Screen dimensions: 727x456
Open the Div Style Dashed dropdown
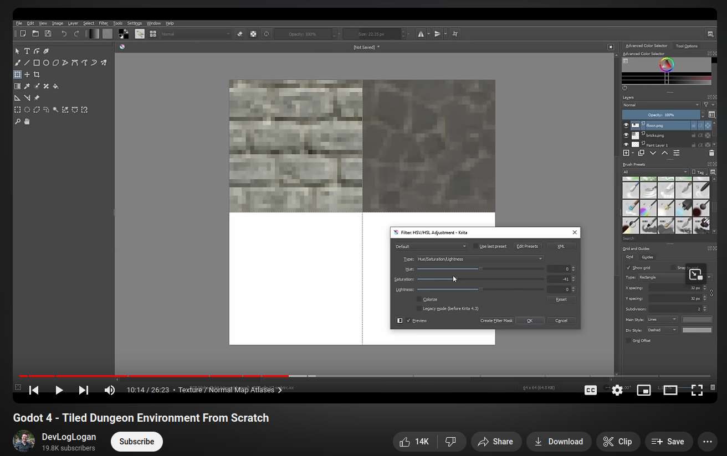click(662, 330)
